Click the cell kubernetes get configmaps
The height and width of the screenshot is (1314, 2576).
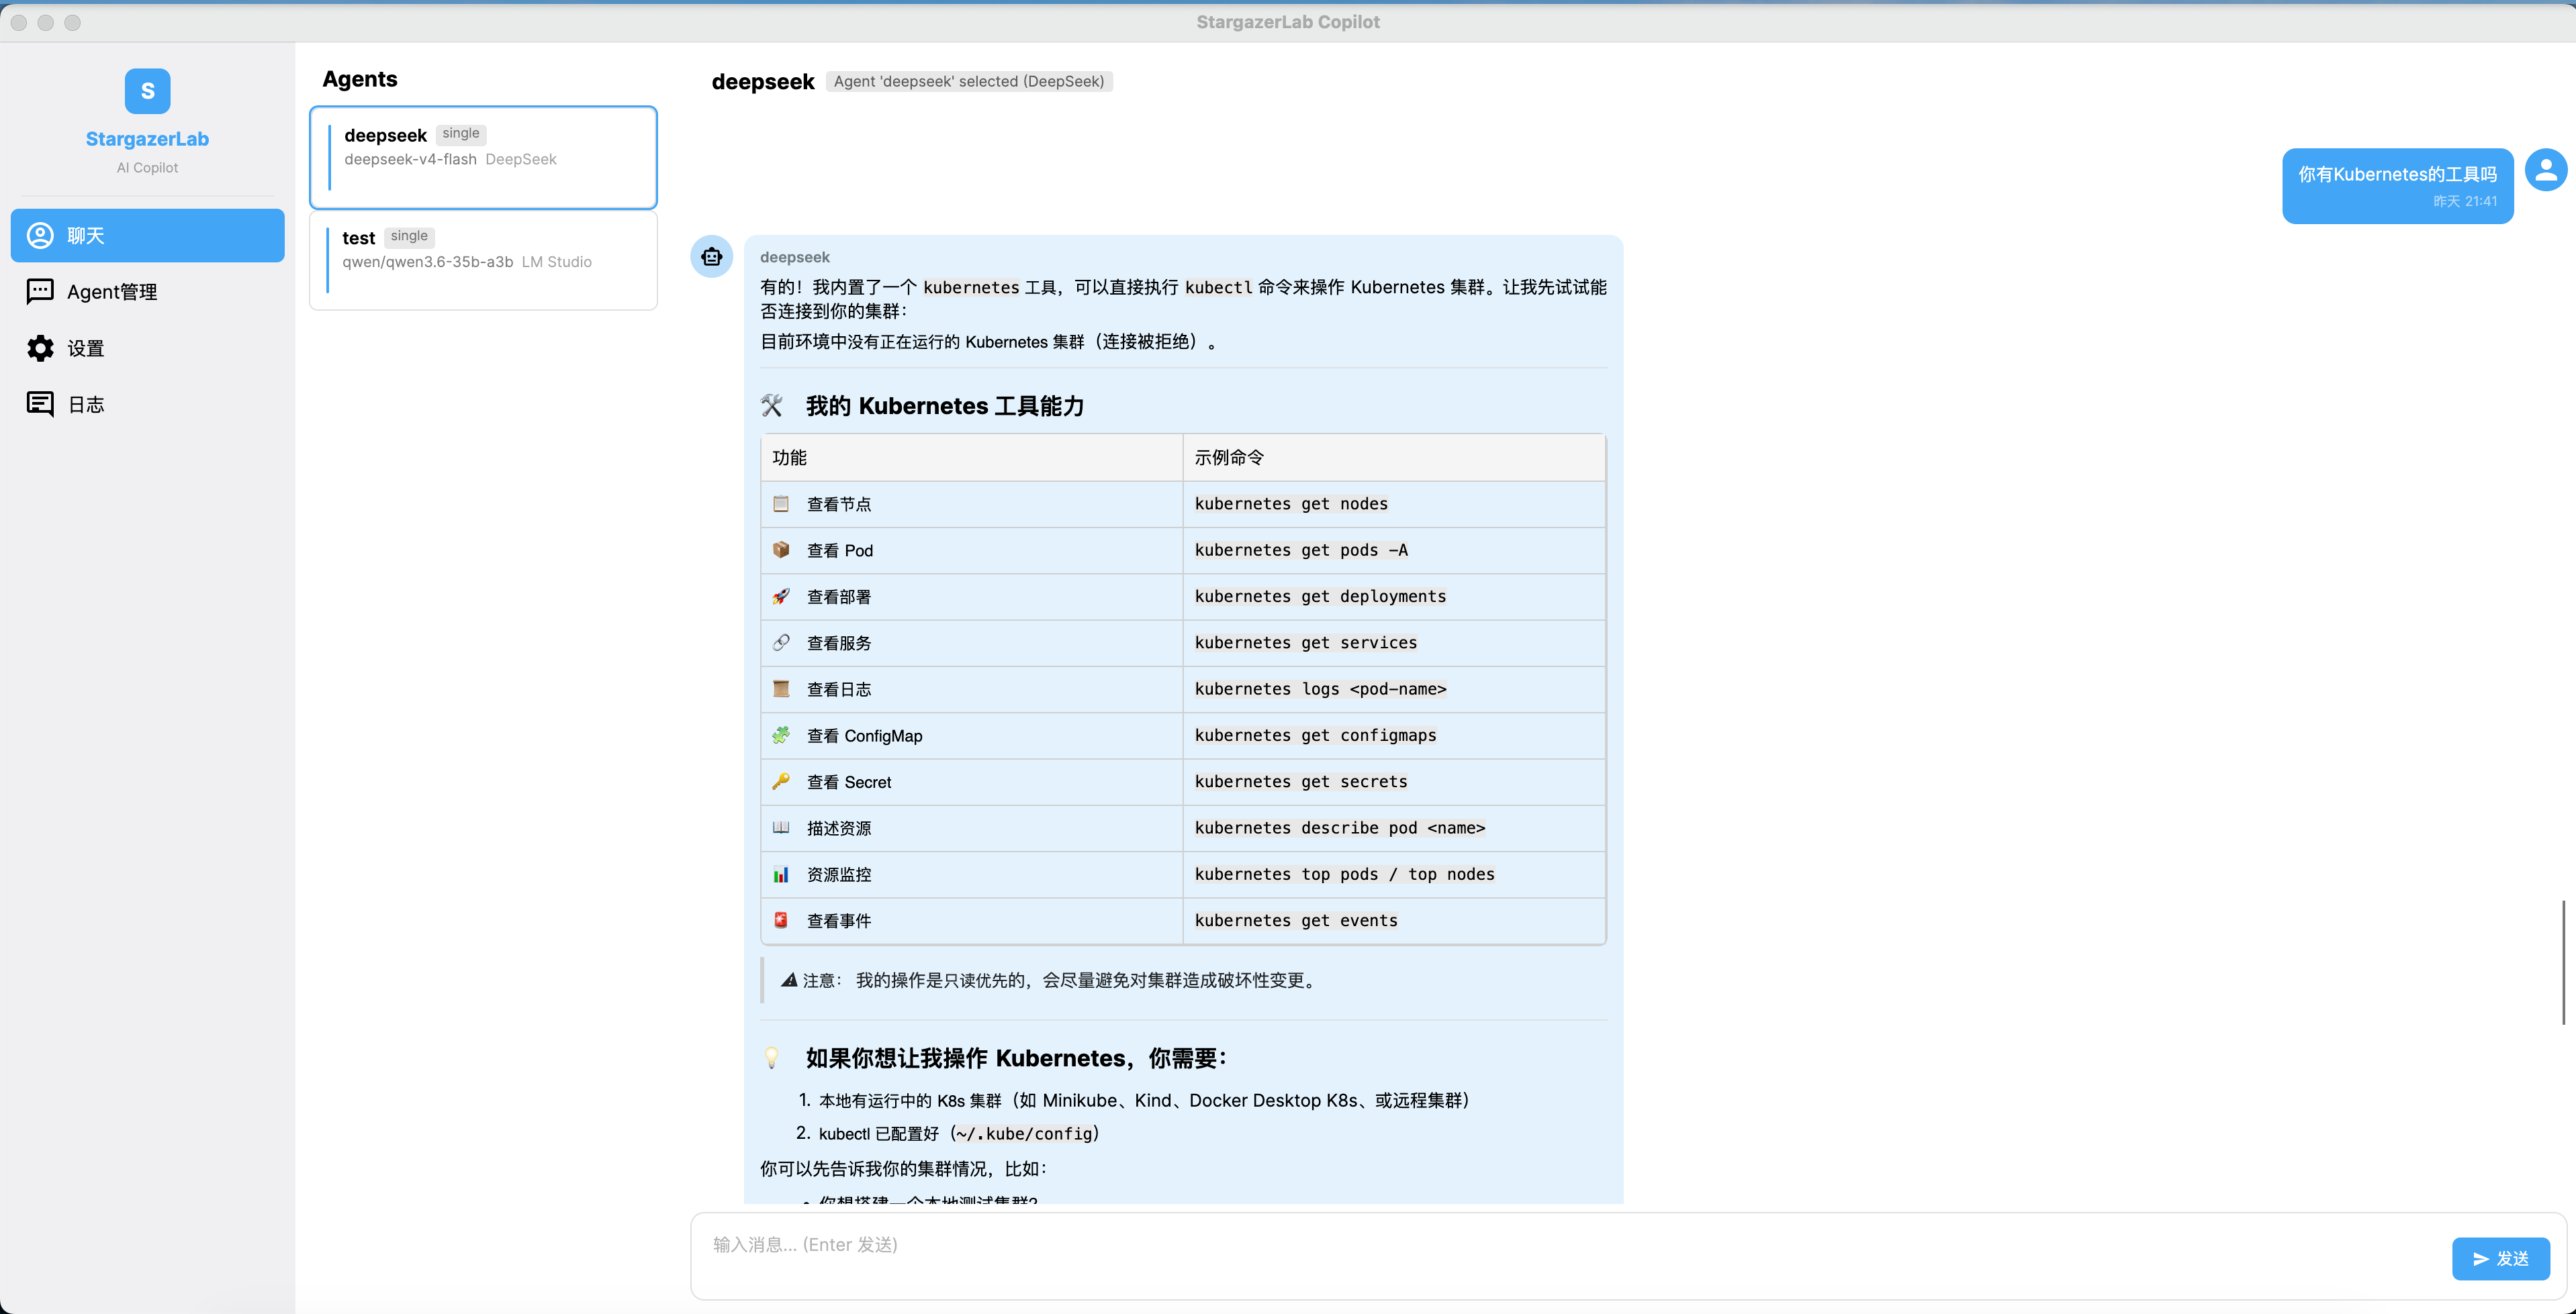click(1394, 736)
